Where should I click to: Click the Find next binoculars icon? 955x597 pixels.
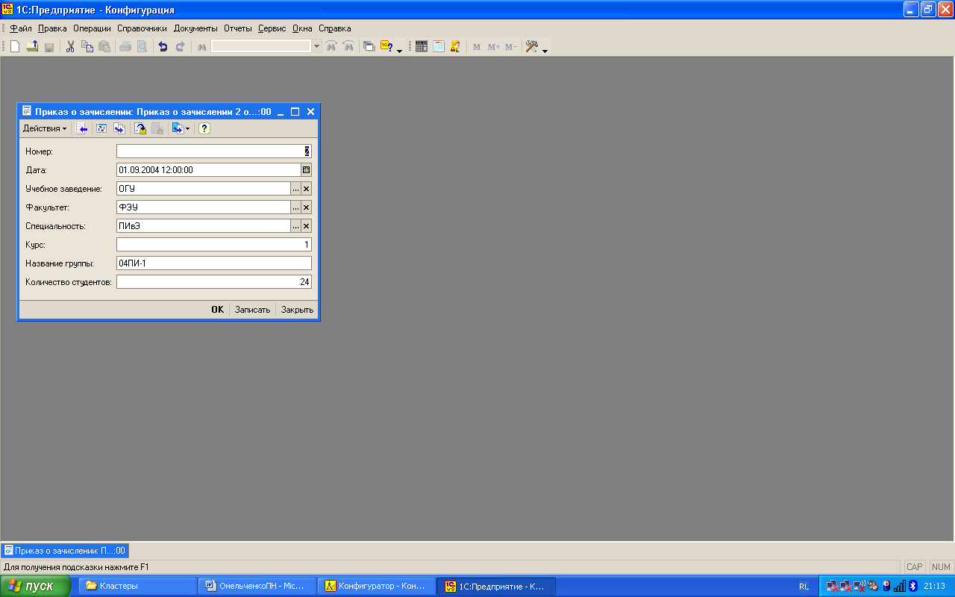(348, 46)
